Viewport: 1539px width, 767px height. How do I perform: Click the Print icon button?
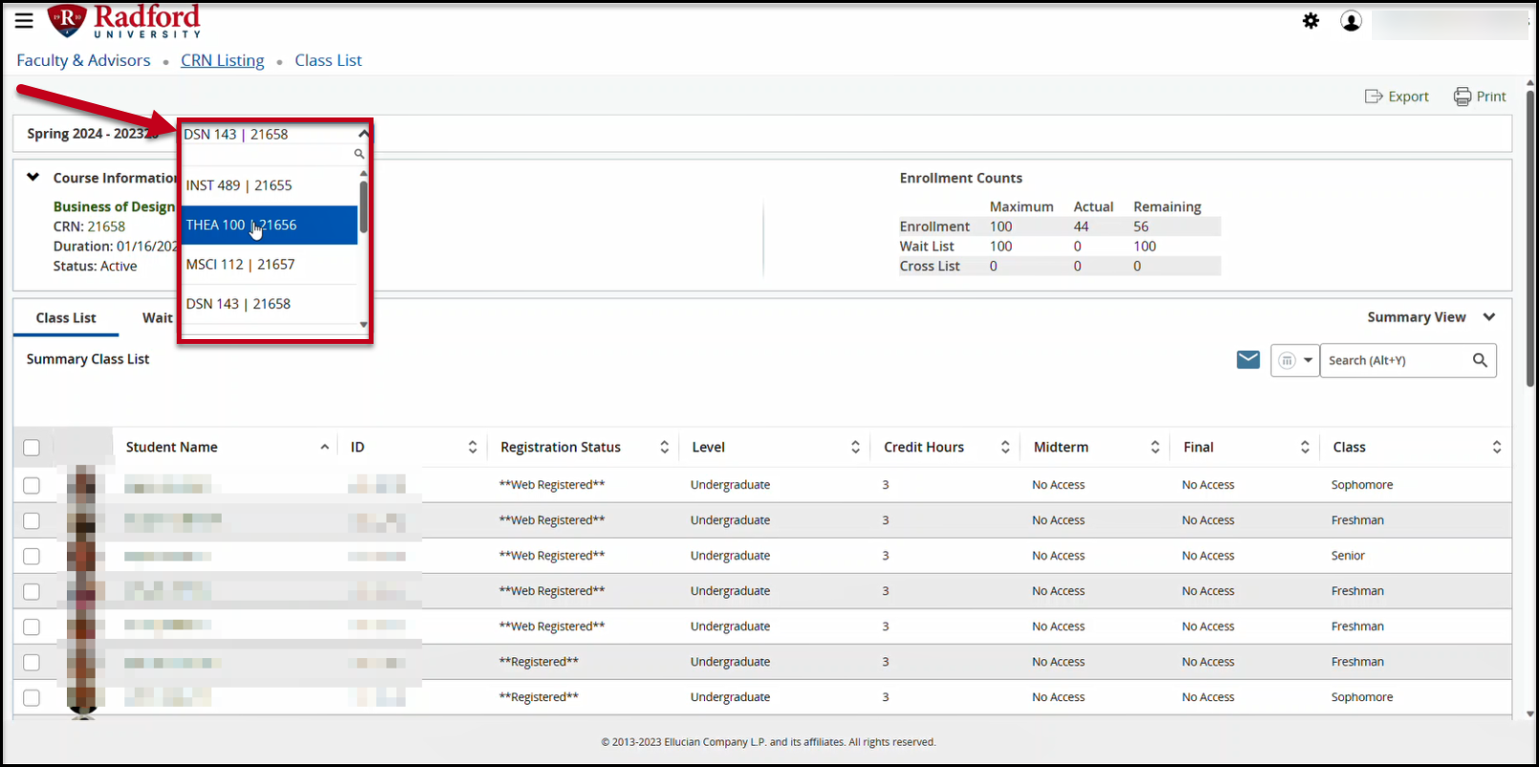1480,96
